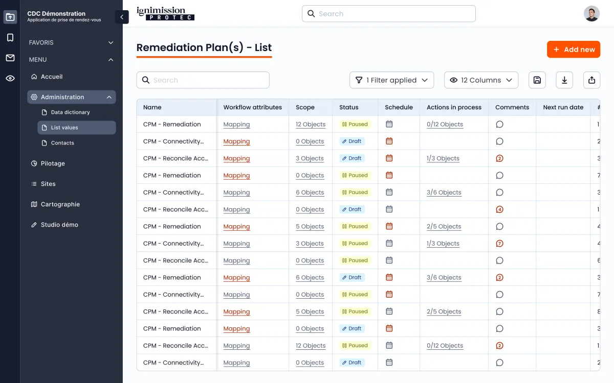Click the bookmark icon in left rail

[10, 37]
